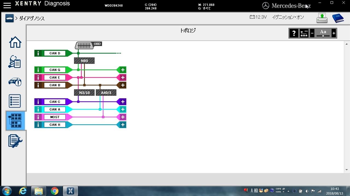This screenshot has height=196, width=350.
Task: Show info for CAN E bus
Action: coord(38,77)
